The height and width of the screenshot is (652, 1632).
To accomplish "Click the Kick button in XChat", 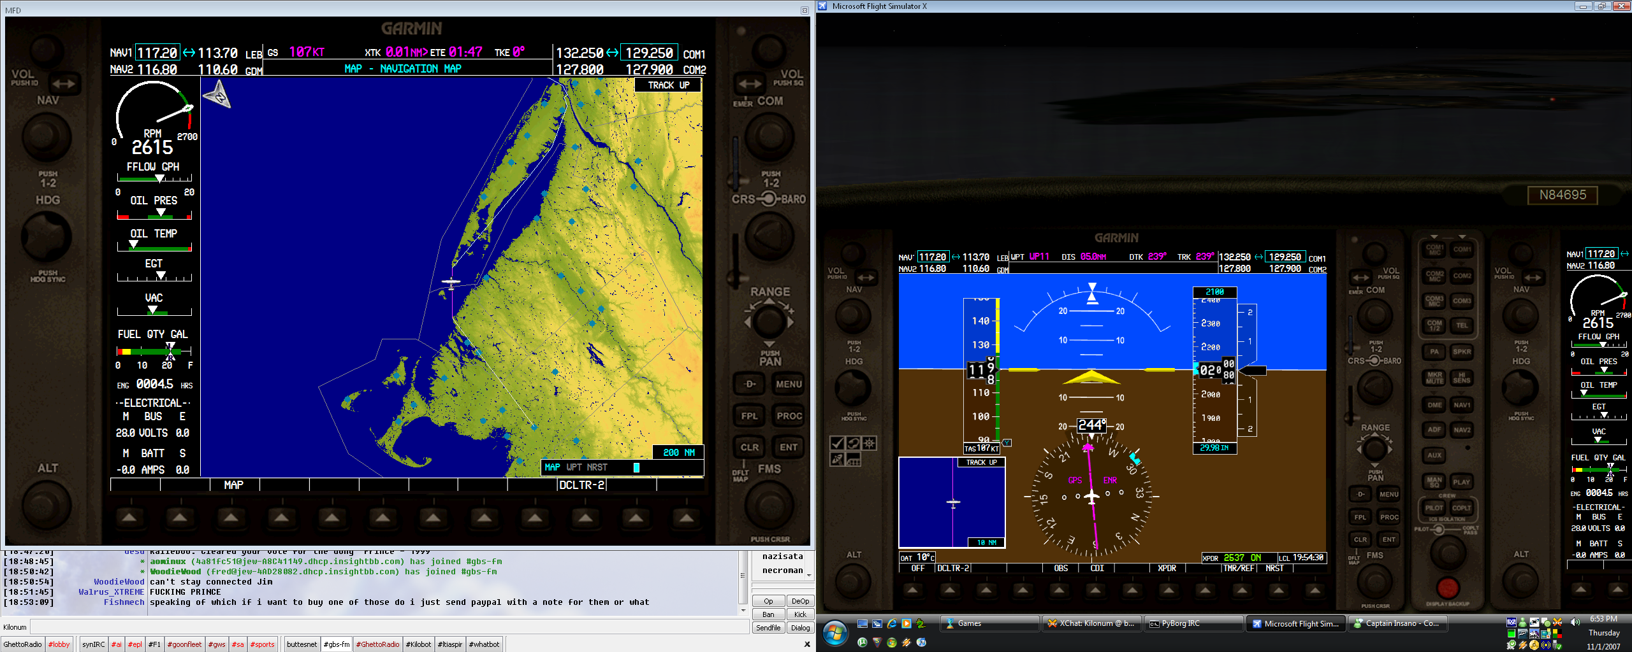I will (800, 614).
